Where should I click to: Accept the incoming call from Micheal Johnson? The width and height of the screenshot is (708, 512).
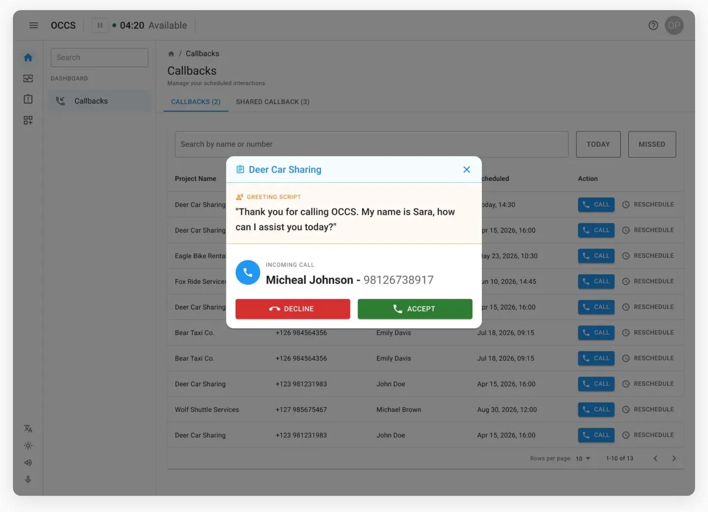tap(415, 309)
